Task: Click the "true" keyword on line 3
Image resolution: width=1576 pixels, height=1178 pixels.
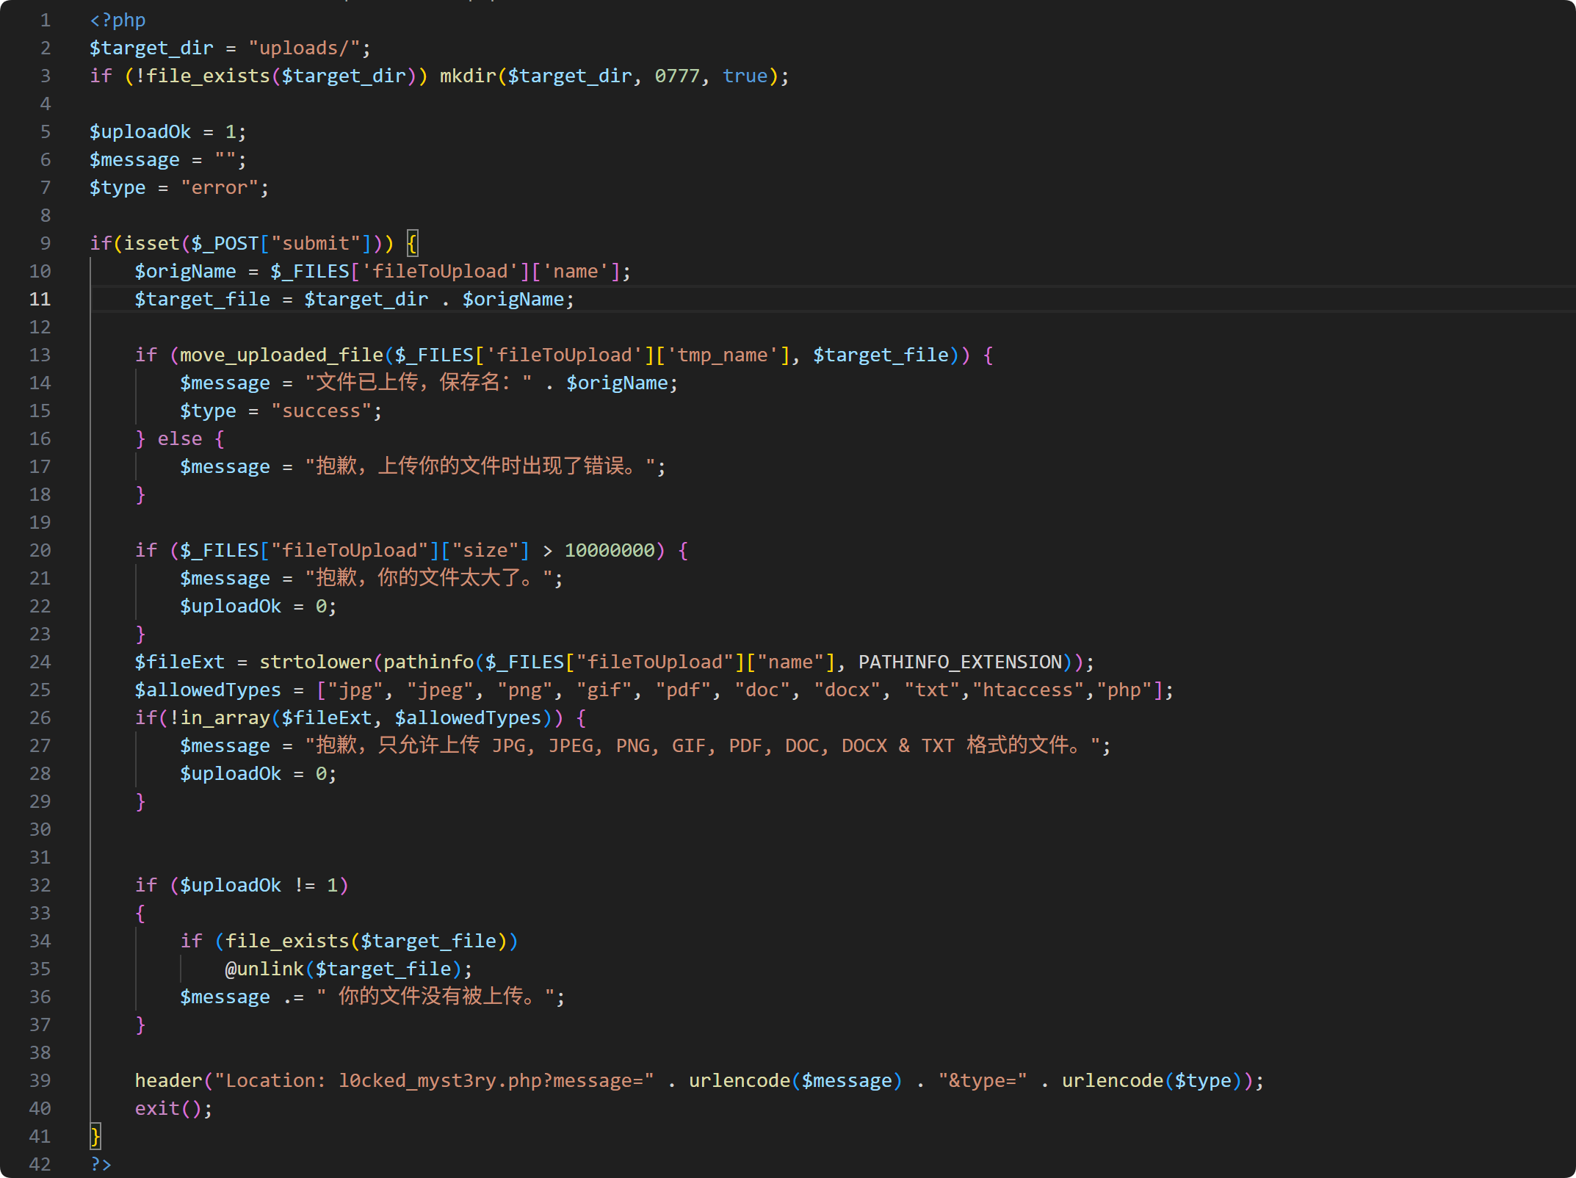Action: pos(745,76)
